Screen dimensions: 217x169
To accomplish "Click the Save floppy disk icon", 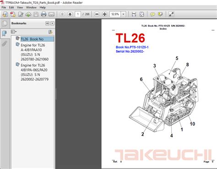I will [x=36, y=14].
